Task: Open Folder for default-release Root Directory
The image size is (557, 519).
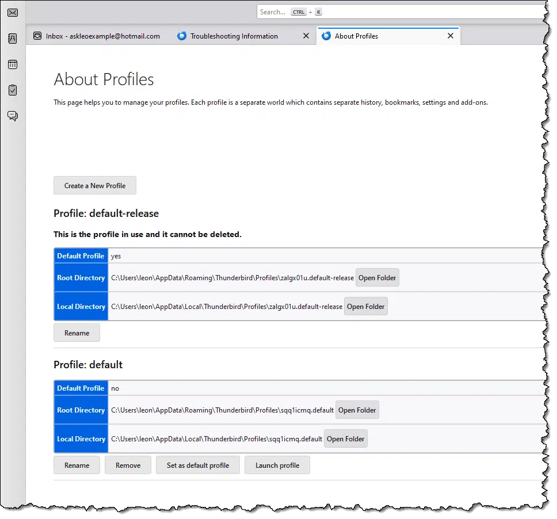Action: 377,278
